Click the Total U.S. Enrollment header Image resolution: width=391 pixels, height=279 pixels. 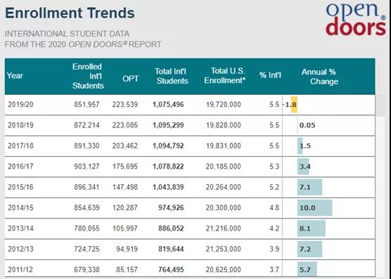point(224,76)
